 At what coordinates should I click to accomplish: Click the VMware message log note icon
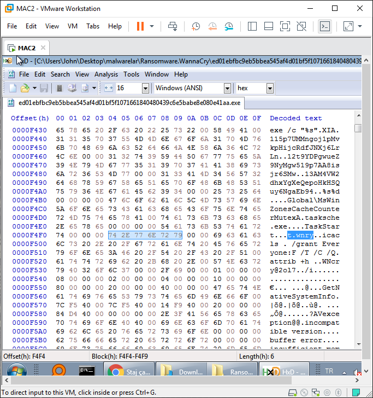point(356,393)
